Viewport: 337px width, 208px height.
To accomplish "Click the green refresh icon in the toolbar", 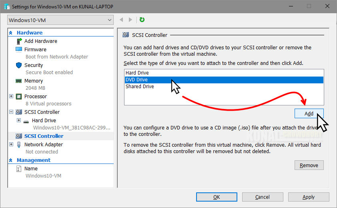I will point(142,20).
